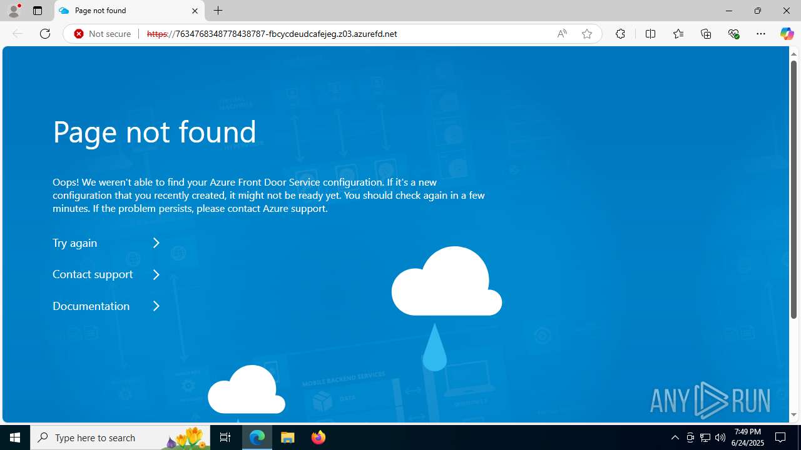
Task: Open the Edge profile icon
Action: pos(14,11)
